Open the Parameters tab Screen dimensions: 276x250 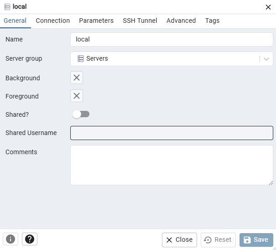coord(96,21)
